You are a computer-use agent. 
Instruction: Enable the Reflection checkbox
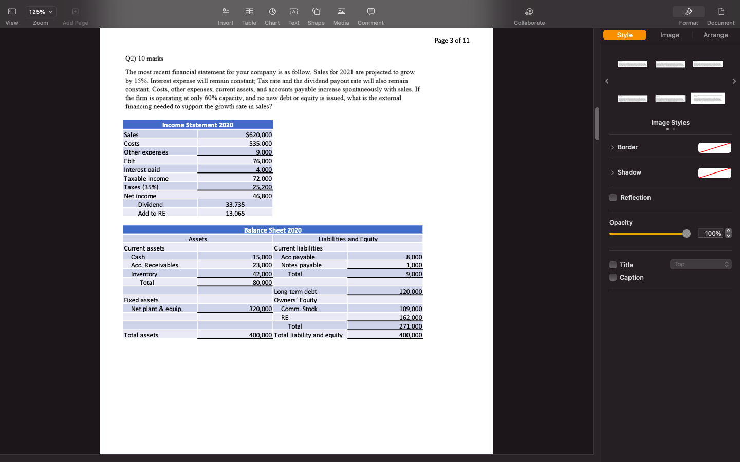coord(613,198)
